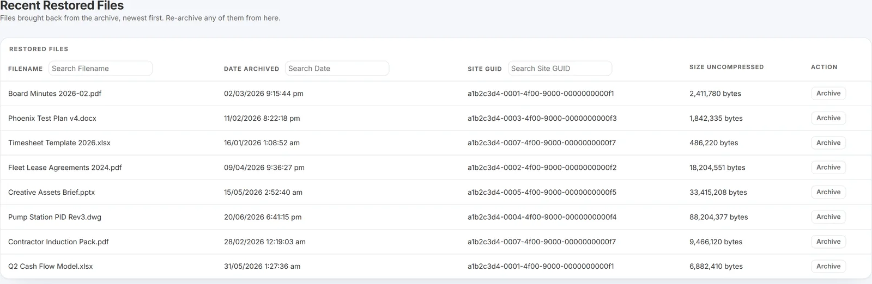Image resolution: width=872 pixels, height=284 pixels.
Task: Select filename Creative Assets Brief.pptx
Action: click(x=51, y=192)
